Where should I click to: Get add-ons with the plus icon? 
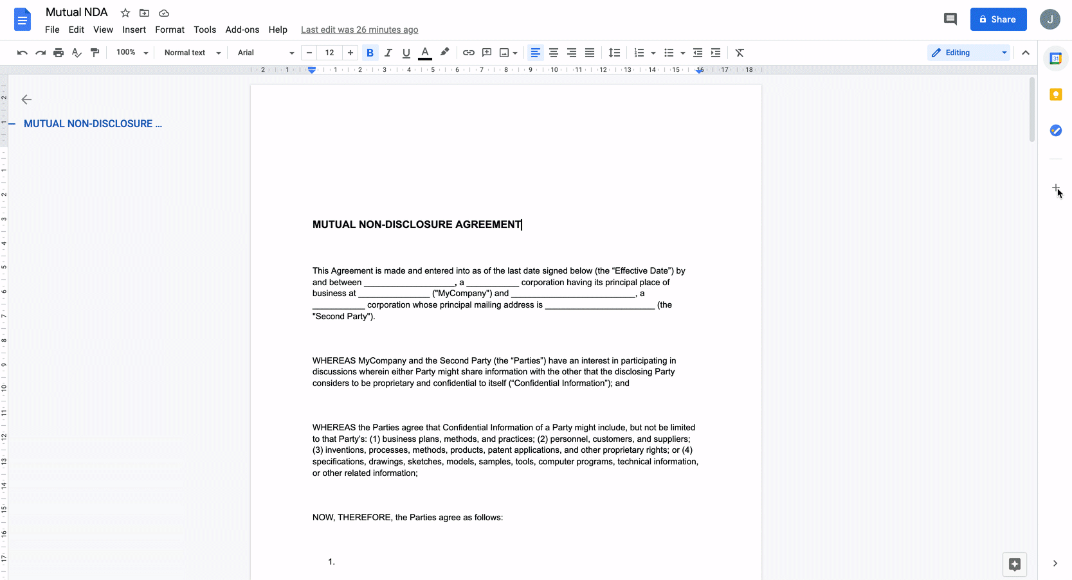[1056, 188]
